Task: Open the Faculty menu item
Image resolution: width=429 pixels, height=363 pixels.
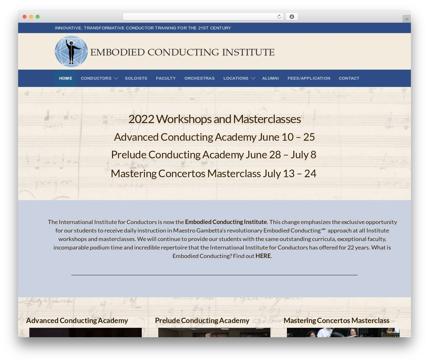Action: point(166,78)
